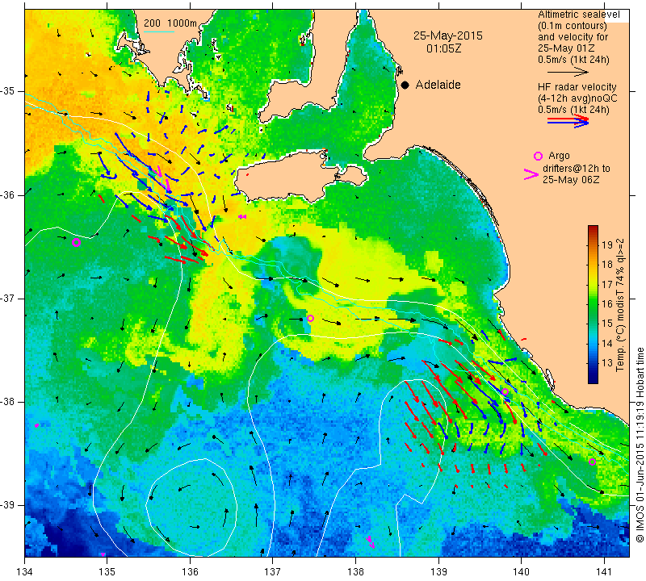This screenshot has height=581, width=646.
Task: Click the 200 1000m bathymetry legend text
Action: tap(170, 23)
